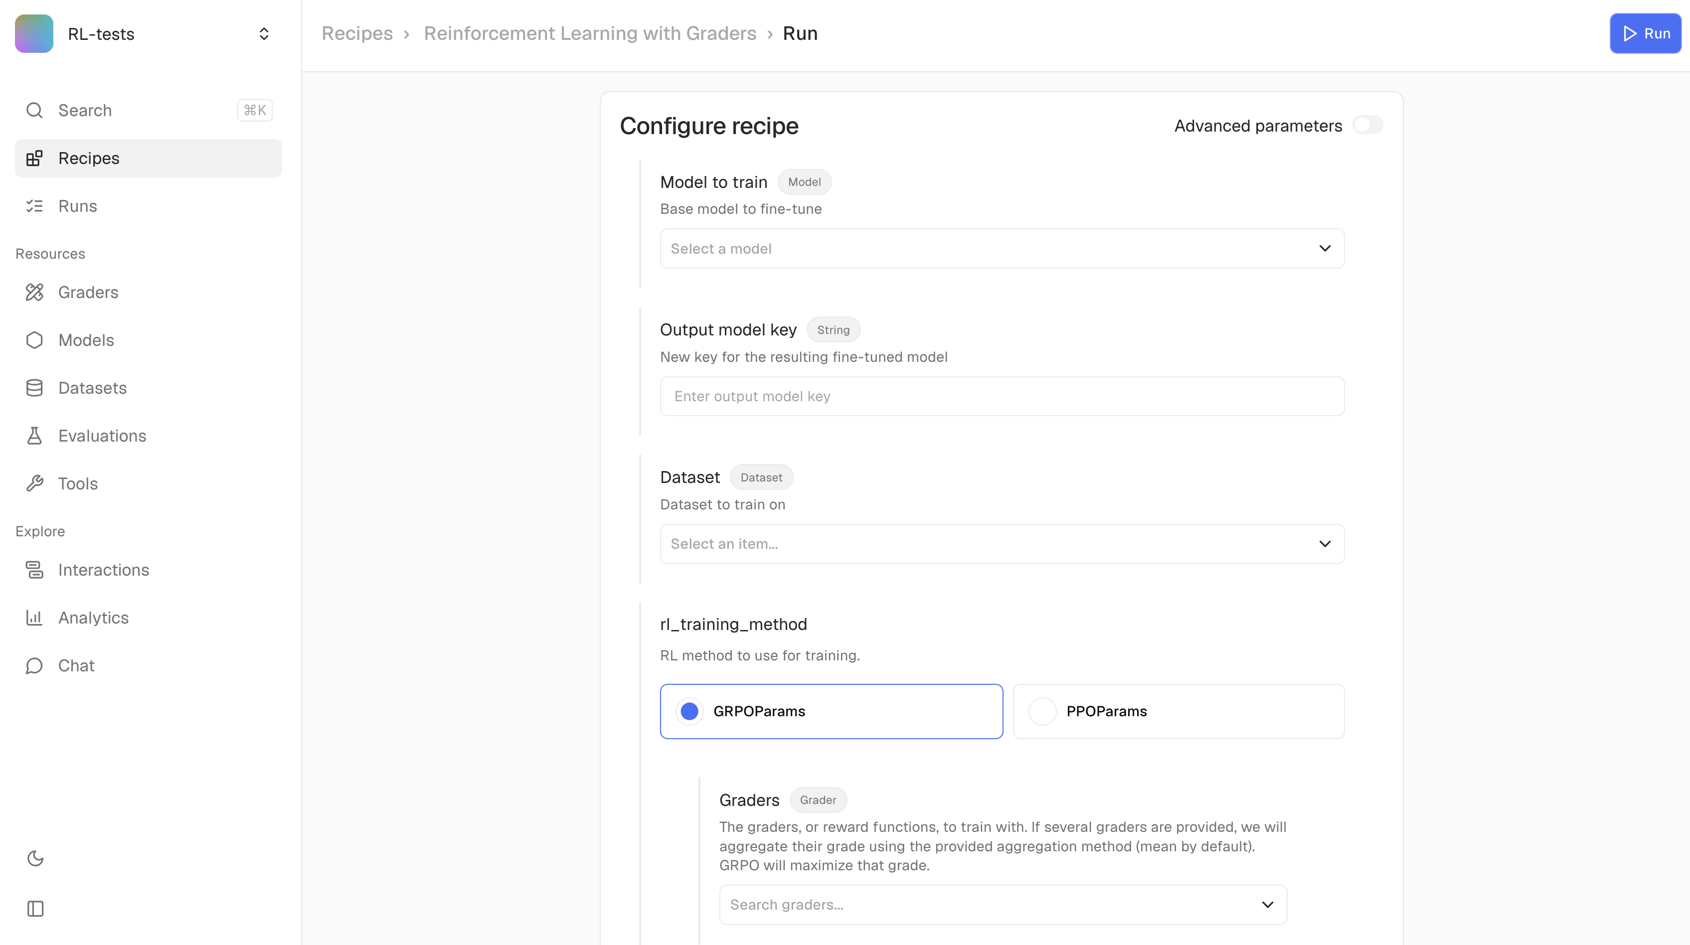Select the GRPOParams radio option
1690x945 pixels.
click(689, 712)
